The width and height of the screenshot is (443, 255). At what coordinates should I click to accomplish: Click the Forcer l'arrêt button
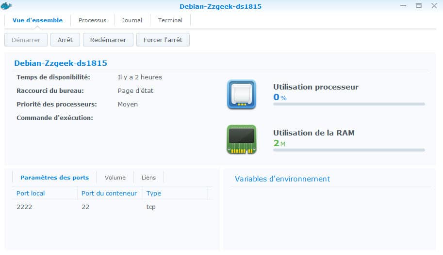click(163, 40)
